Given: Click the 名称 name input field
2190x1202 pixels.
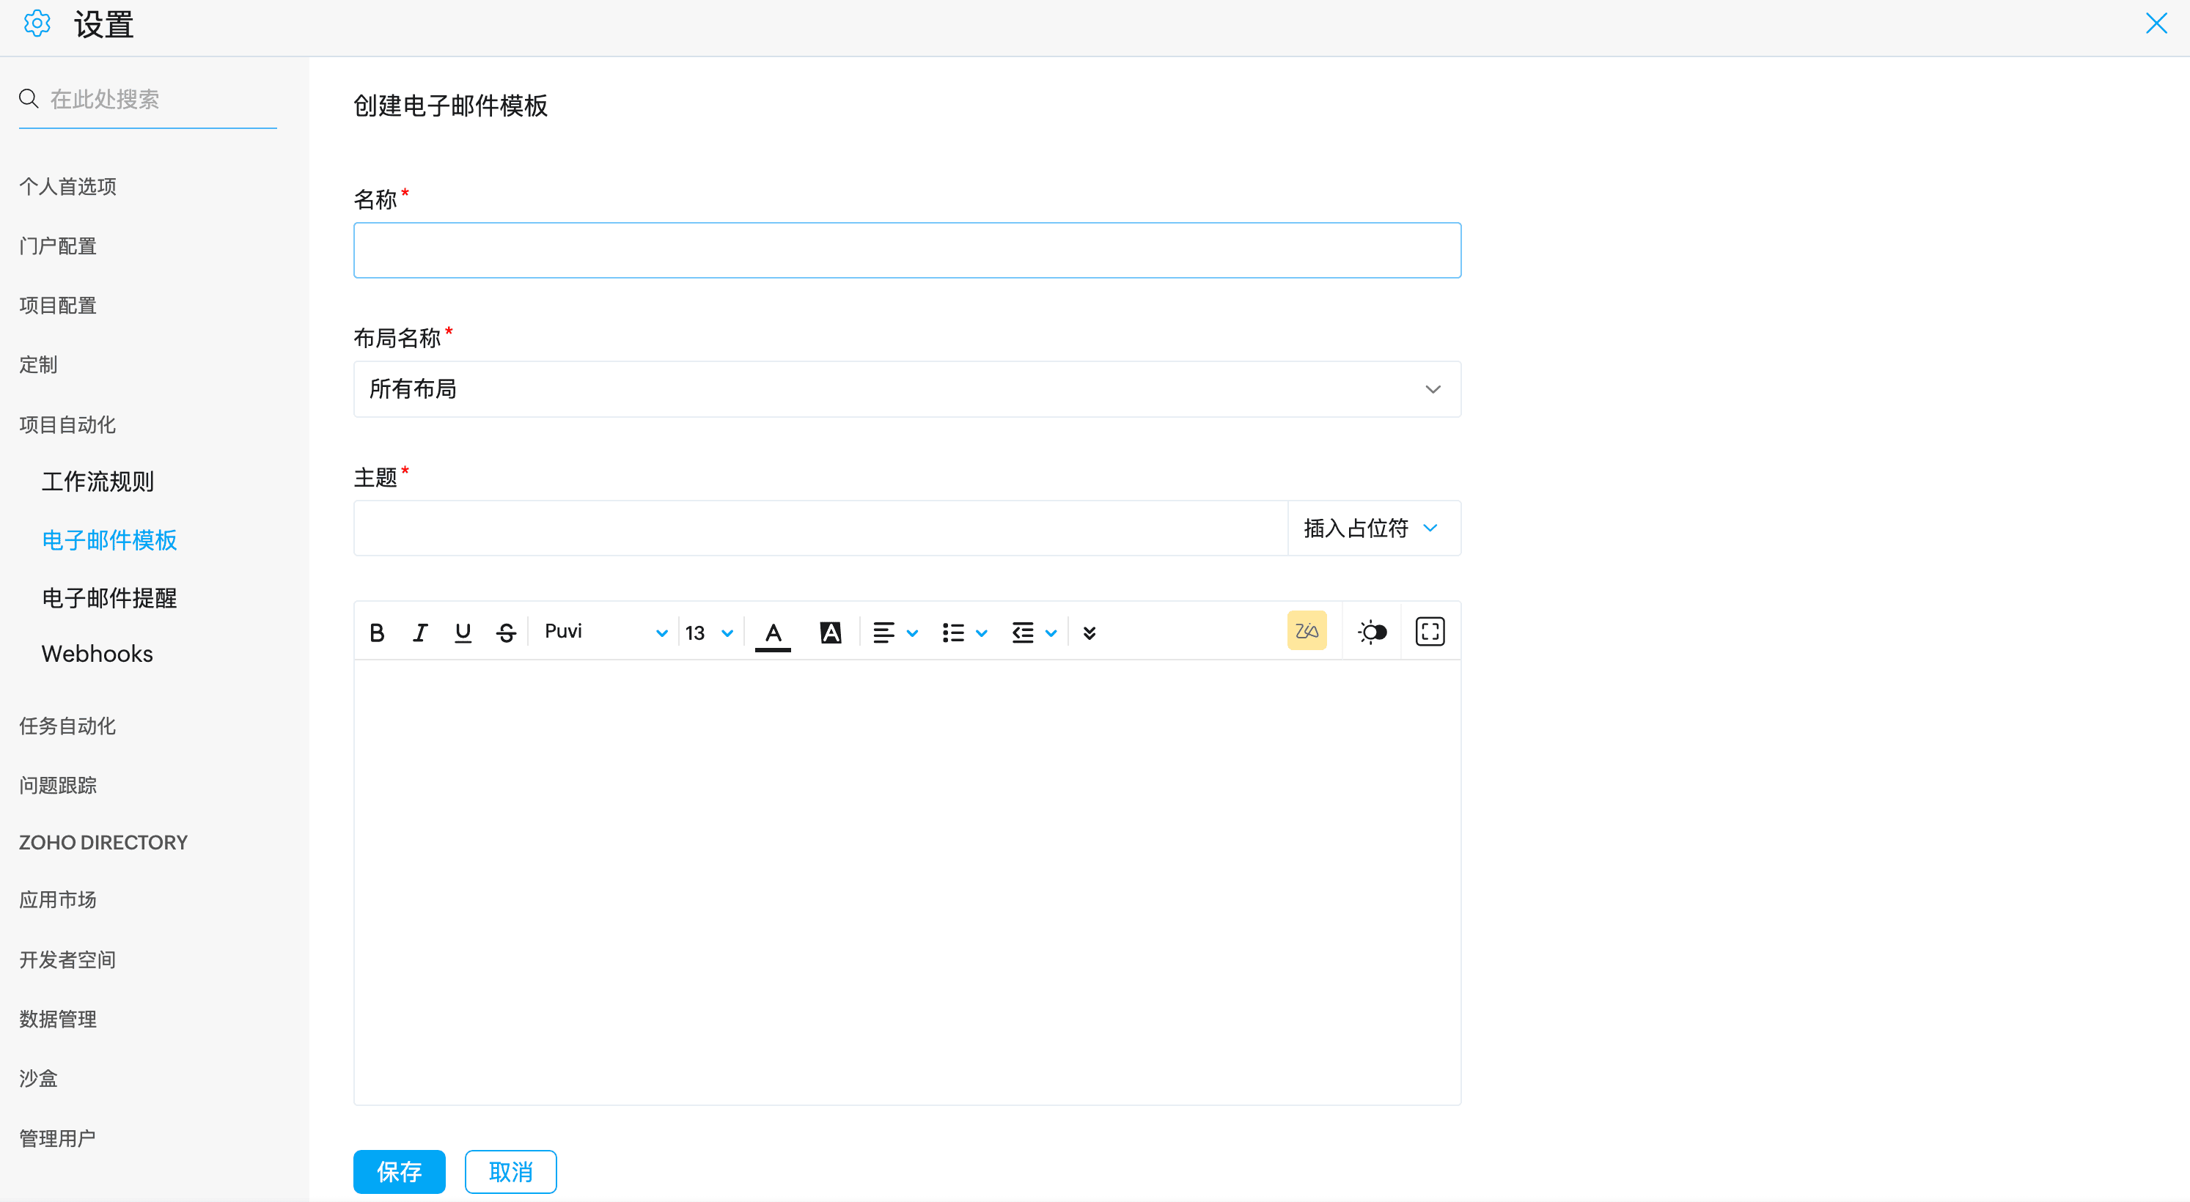Looking at the screenshot, I should pos(907,251).
